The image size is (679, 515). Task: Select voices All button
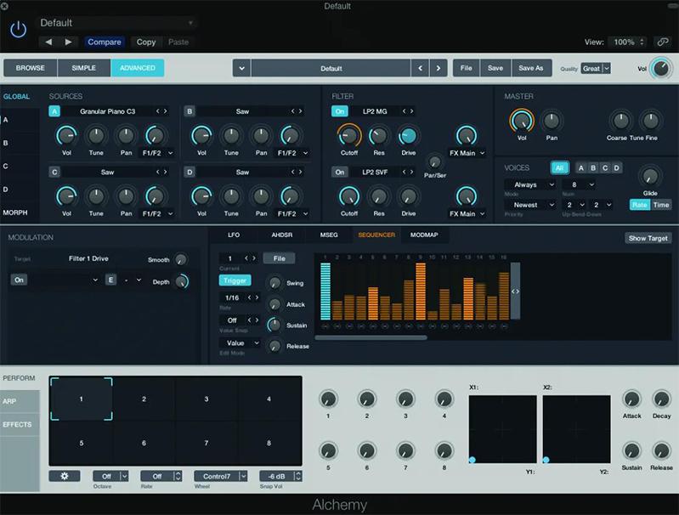click(559, 167)
